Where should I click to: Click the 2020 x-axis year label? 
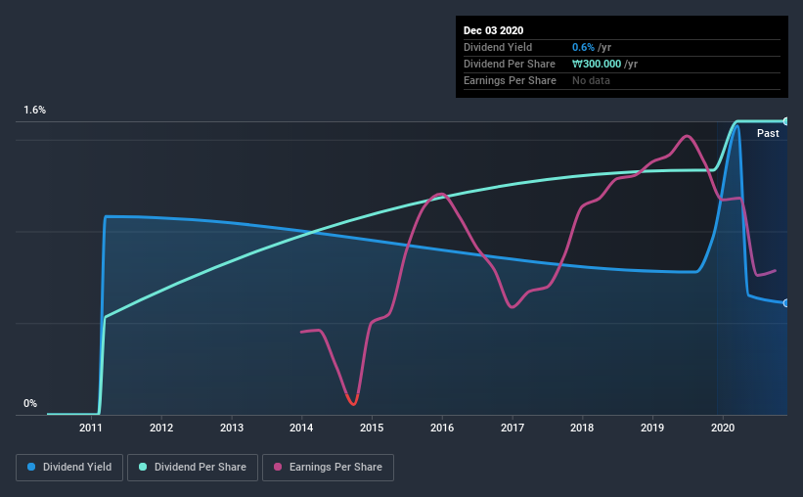coord(723,428)
